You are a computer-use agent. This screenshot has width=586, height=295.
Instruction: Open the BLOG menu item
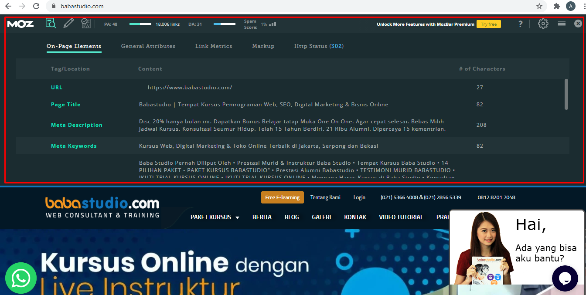click(292, 217)
